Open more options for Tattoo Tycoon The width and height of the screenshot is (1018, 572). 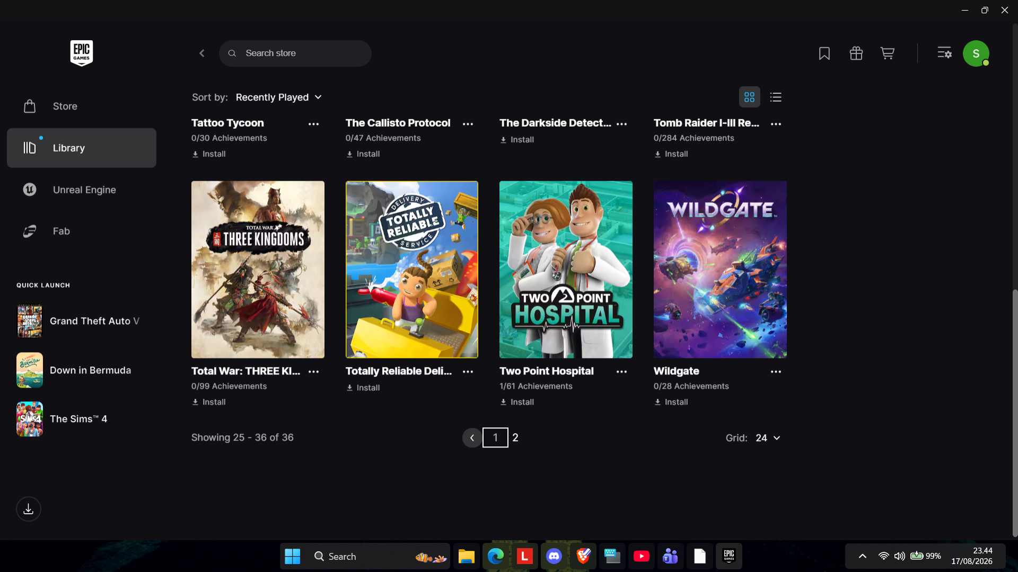[x=314, y=123]
